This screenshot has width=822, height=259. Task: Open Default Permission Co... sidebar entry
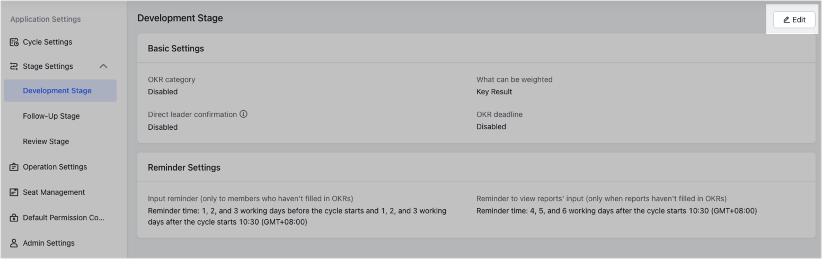[64, 218]
